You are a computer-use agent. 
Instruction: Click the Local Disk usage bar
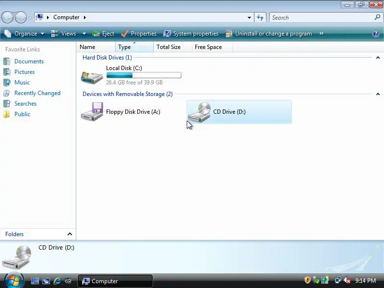[x=144, y=75]
